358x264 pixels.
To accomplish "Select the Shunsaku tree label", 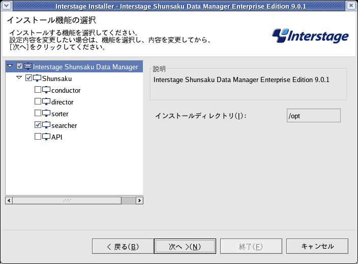I will tap(57, 78).
